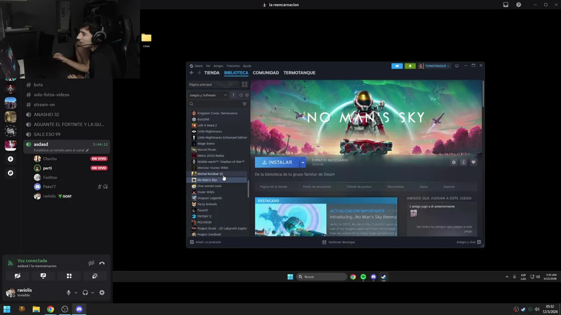
Task: Open the Productos menu in Steam
Action: [233, 66]
